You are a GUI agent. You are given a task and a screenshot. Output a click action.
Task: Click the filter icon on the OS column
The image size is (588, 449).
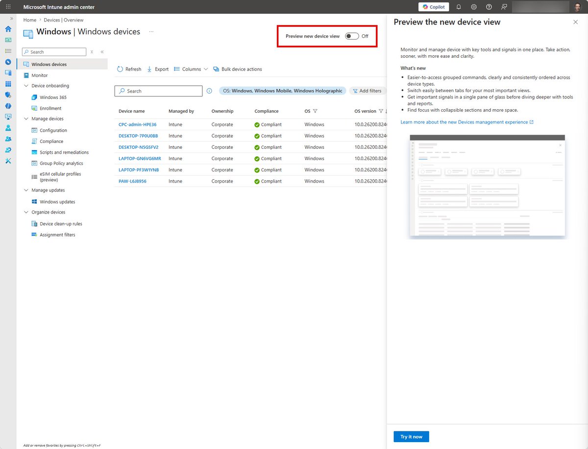(315, 111)
